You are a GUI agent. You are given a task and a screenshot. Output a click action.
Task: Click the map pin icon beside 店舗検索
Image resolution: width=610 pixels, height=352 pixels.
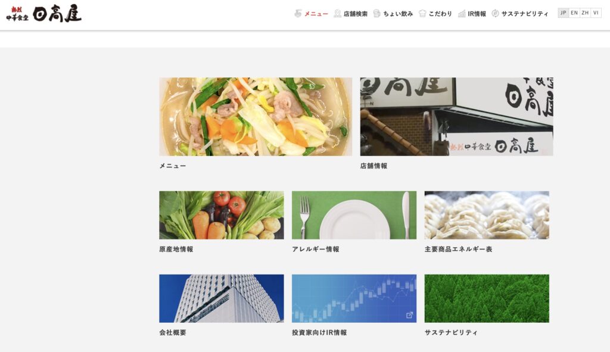click(337, 14)
